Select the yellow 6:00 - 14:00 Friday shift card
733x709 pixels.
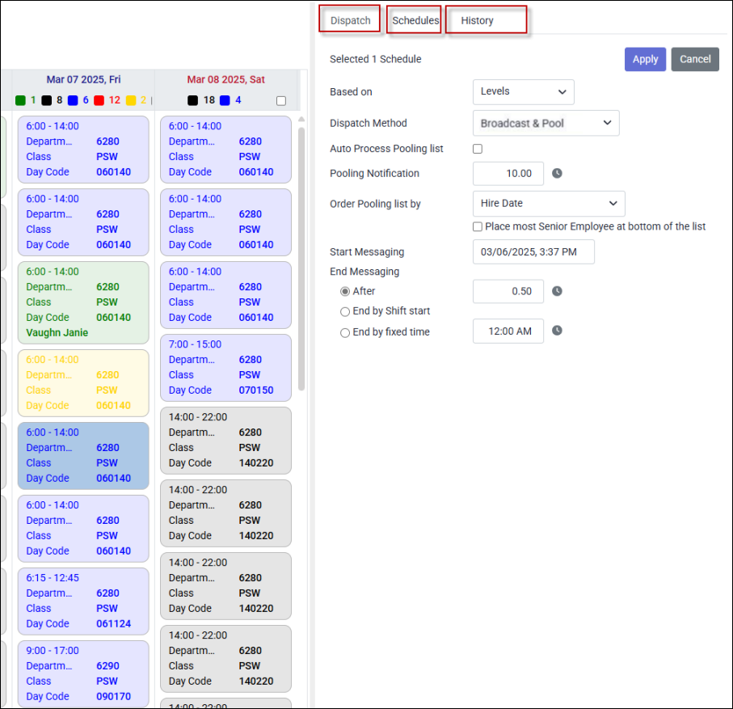(x=83, y=383)
